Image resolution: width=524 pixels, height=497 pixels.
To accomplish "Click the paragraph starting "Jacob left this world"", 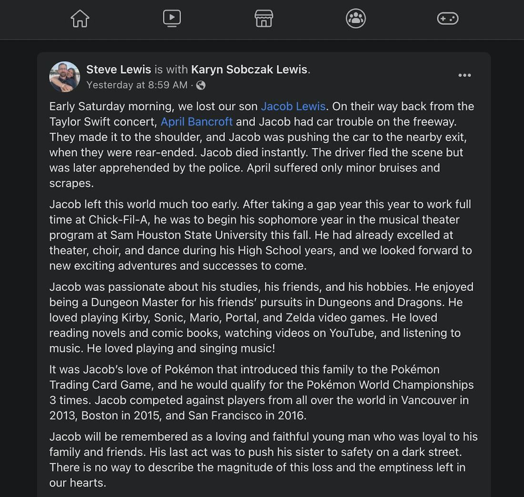I will coord(257,235).
